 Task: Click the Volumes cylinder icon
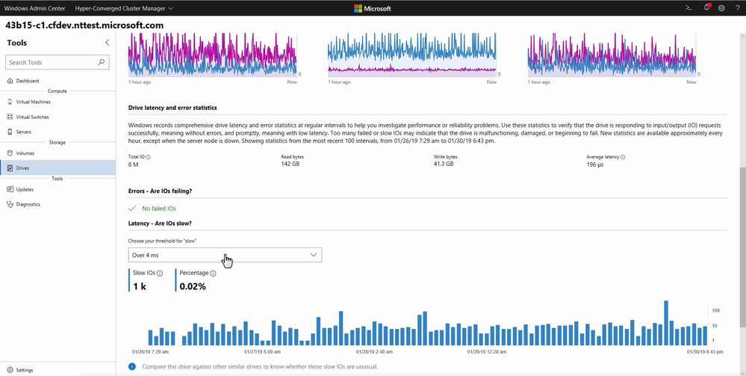(x=10, y=153)
